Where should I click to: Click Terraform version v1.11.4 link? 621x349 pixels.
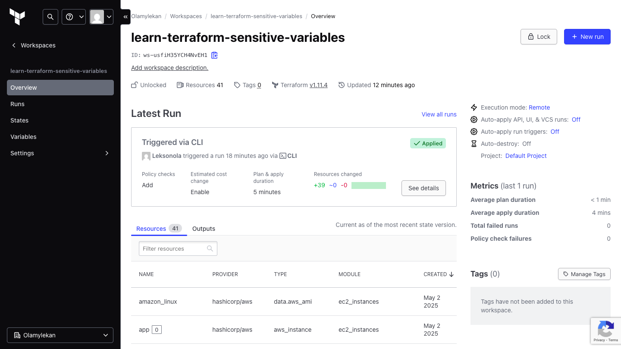click(x=318, y=85)
